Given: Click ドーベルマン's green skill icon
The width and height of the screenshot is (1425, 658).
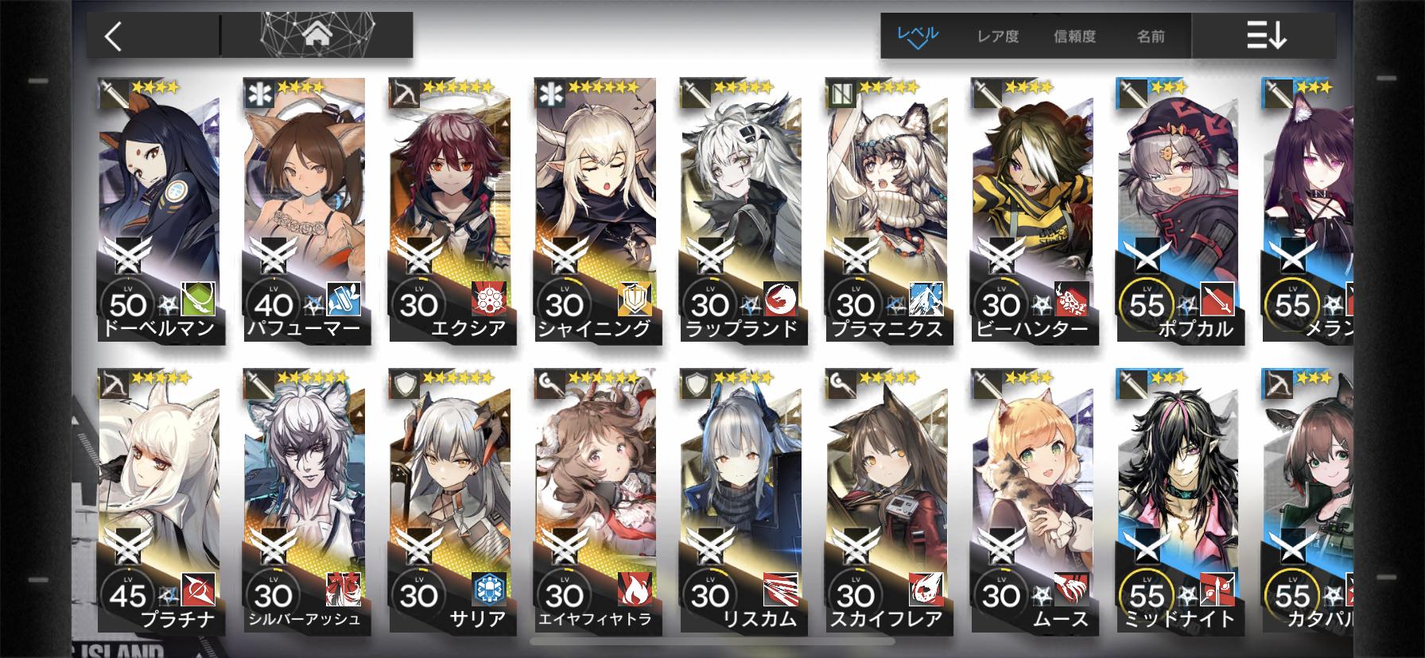Looking at the screenshot, I should click(197, 299).
